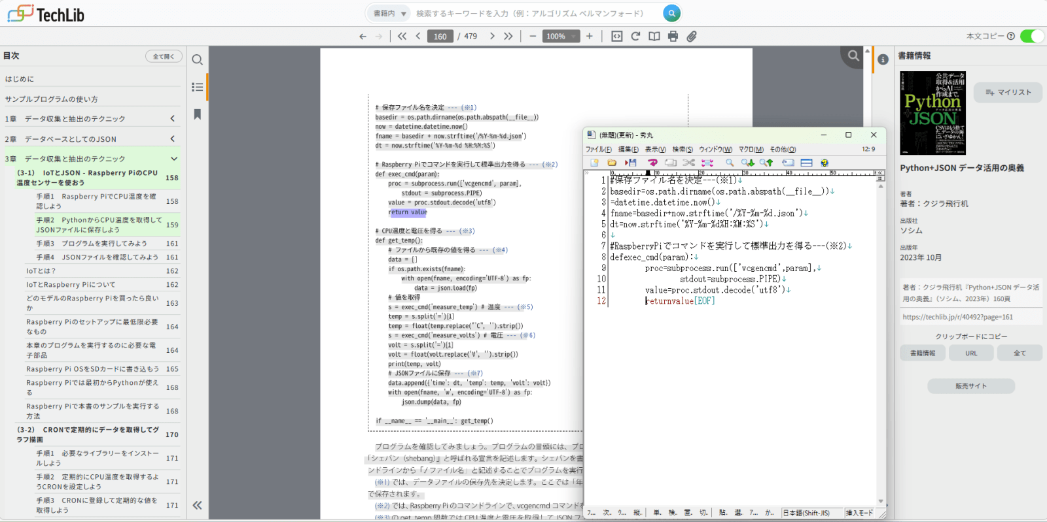The height and width of the screenshot is (522, 1047).
Task: Expand chapter 2 データベースとしてのJSON
Action: [x=173, y=139]
